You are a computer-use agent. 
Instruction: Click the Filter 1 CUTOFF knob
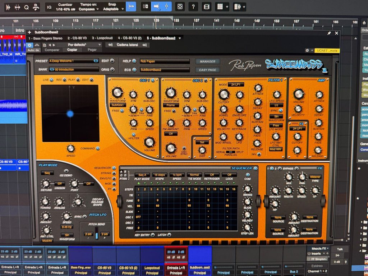[224, 95]
